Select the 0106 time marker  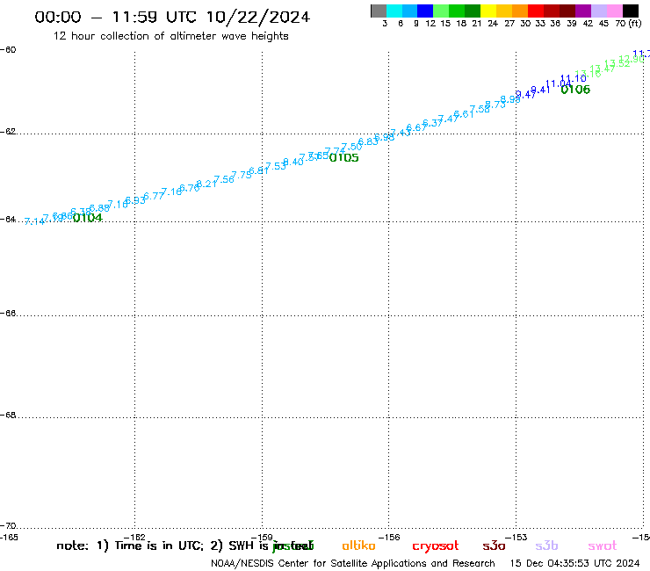tap(575, 89)
